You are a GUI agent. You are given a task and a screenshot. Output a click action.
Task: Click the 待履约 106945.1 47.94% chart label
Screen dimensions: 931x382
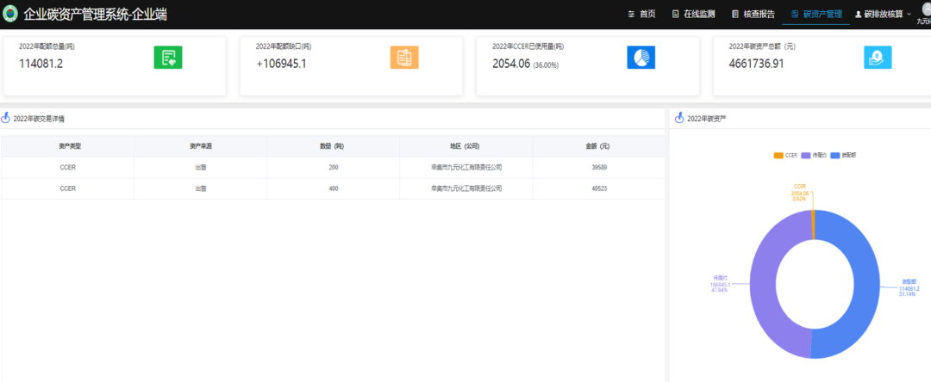pos(719,283)
